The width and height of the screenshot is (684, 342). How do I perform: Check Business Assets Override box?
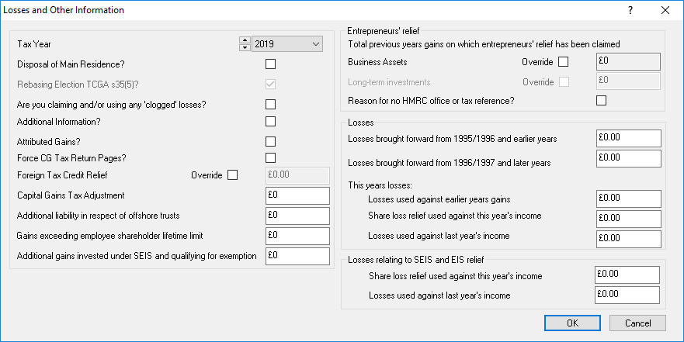tap(564, 62)
